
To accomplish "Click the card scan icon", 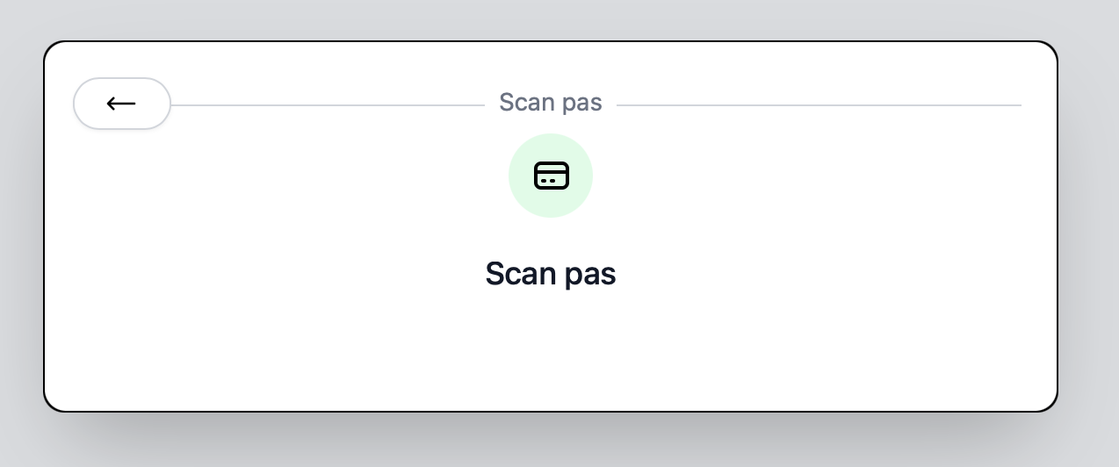I will click(551, 176).
